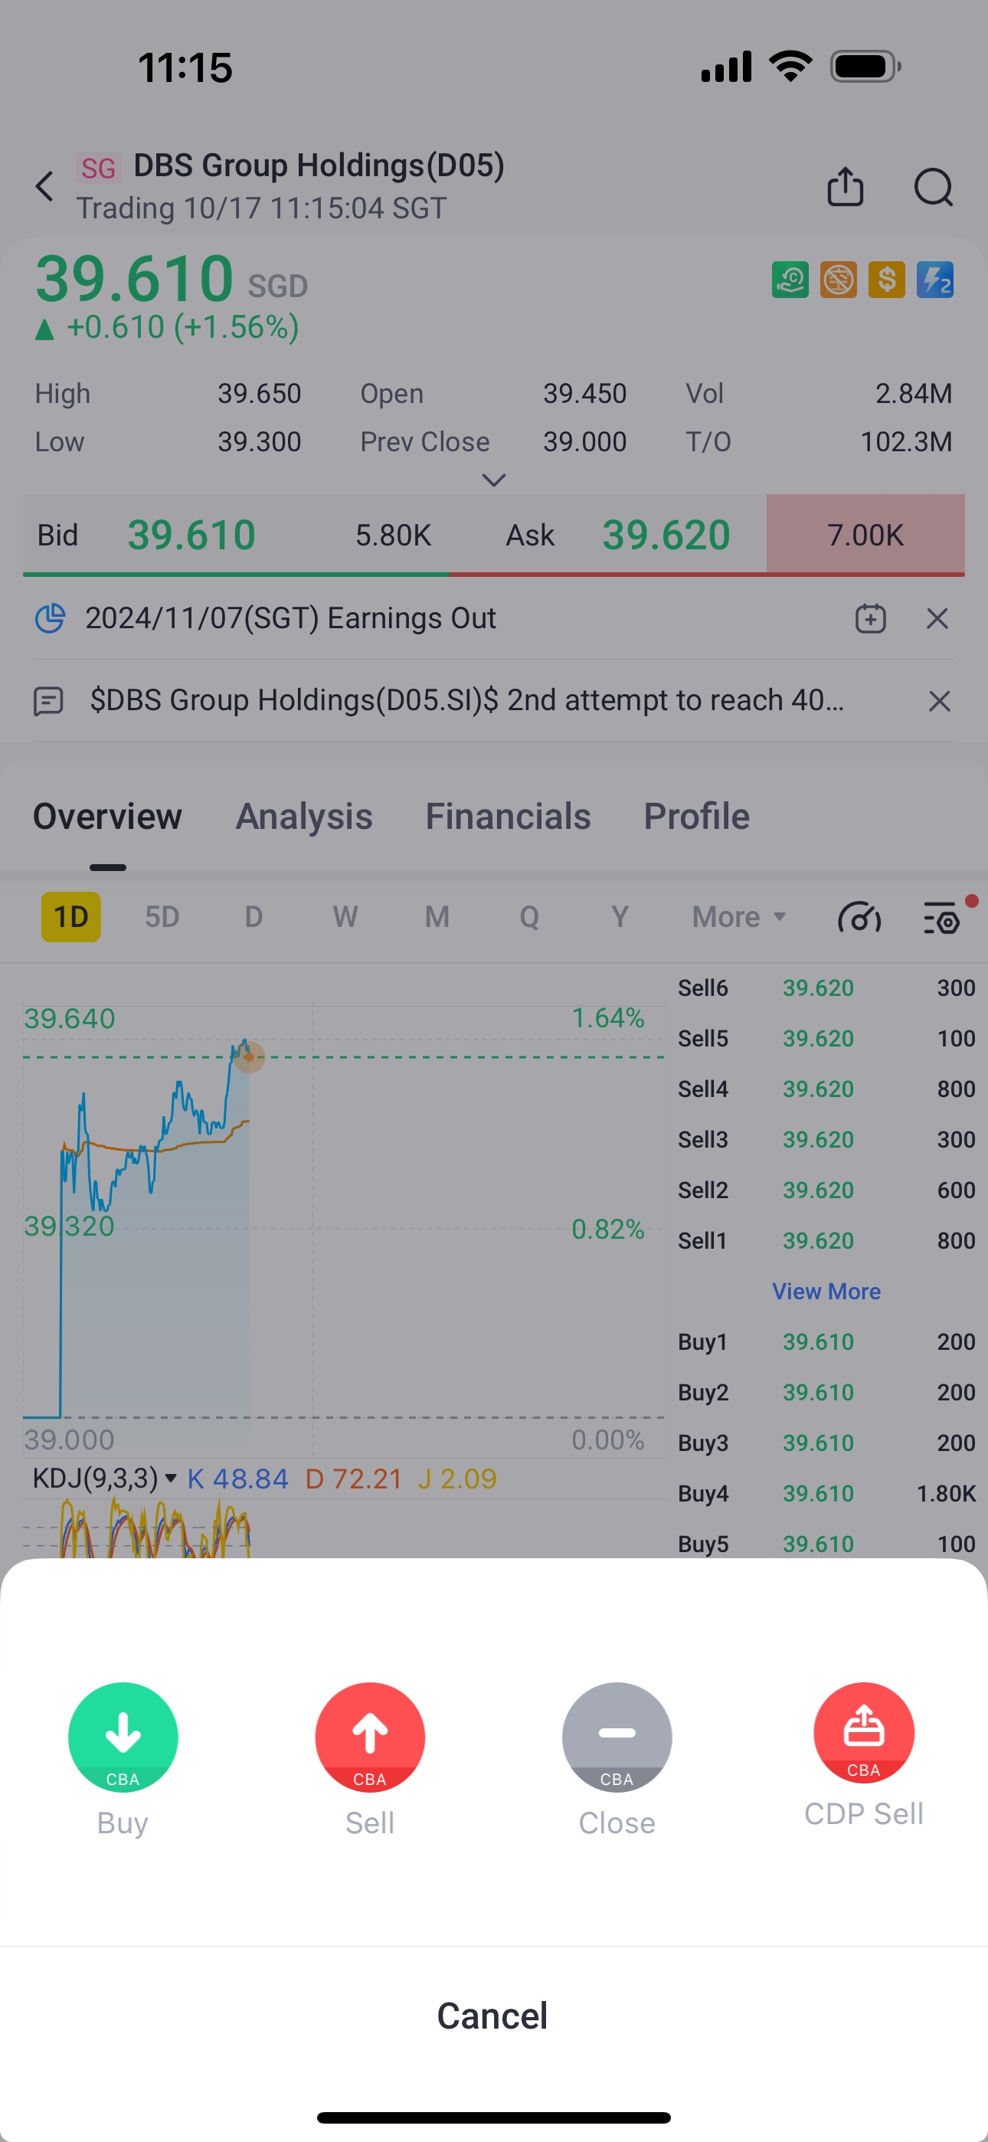Select the Y yearly chart period

620,916
